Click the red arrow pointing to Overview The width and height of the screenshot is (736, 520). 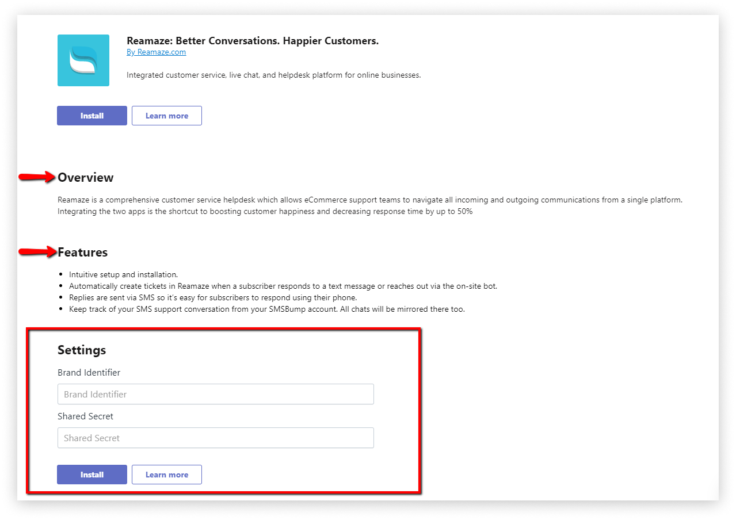pyautogui.click(x=37, y=177)
